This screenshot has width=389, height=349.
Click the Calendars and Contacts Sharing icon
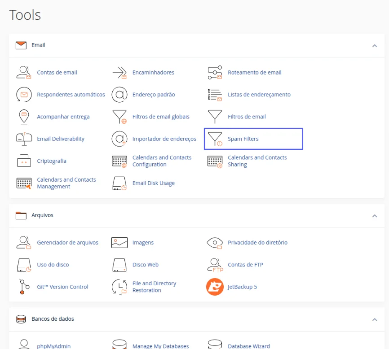(215, 162)
